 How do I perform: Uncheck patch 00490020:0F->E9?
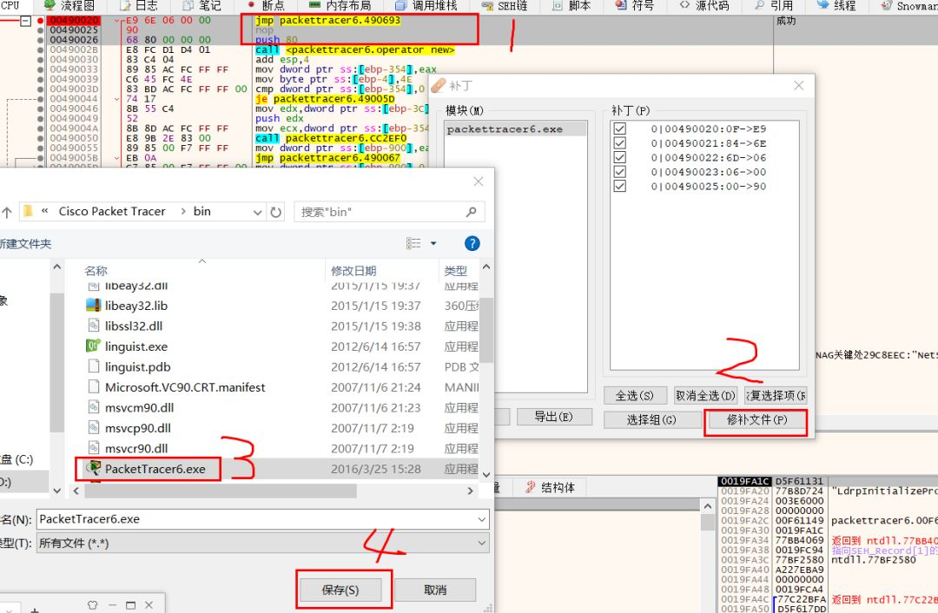pos(620,129)
